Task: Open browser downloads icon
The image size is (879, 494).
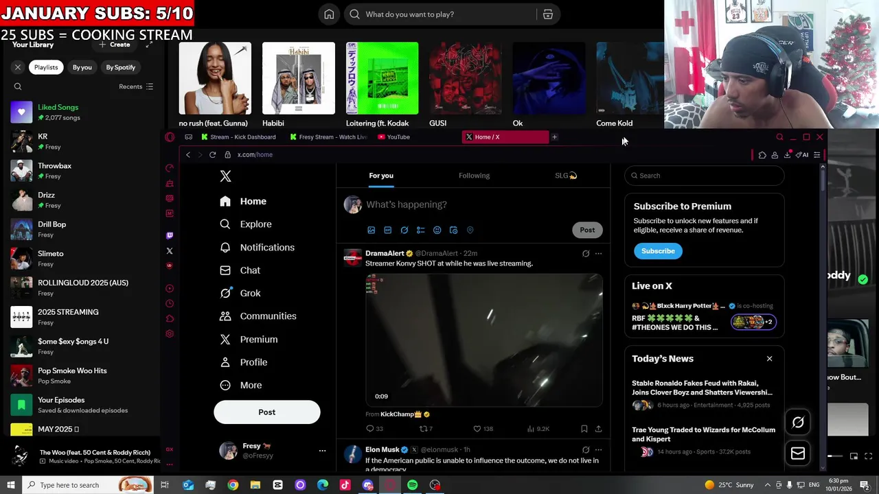Action: click(787, 155)
